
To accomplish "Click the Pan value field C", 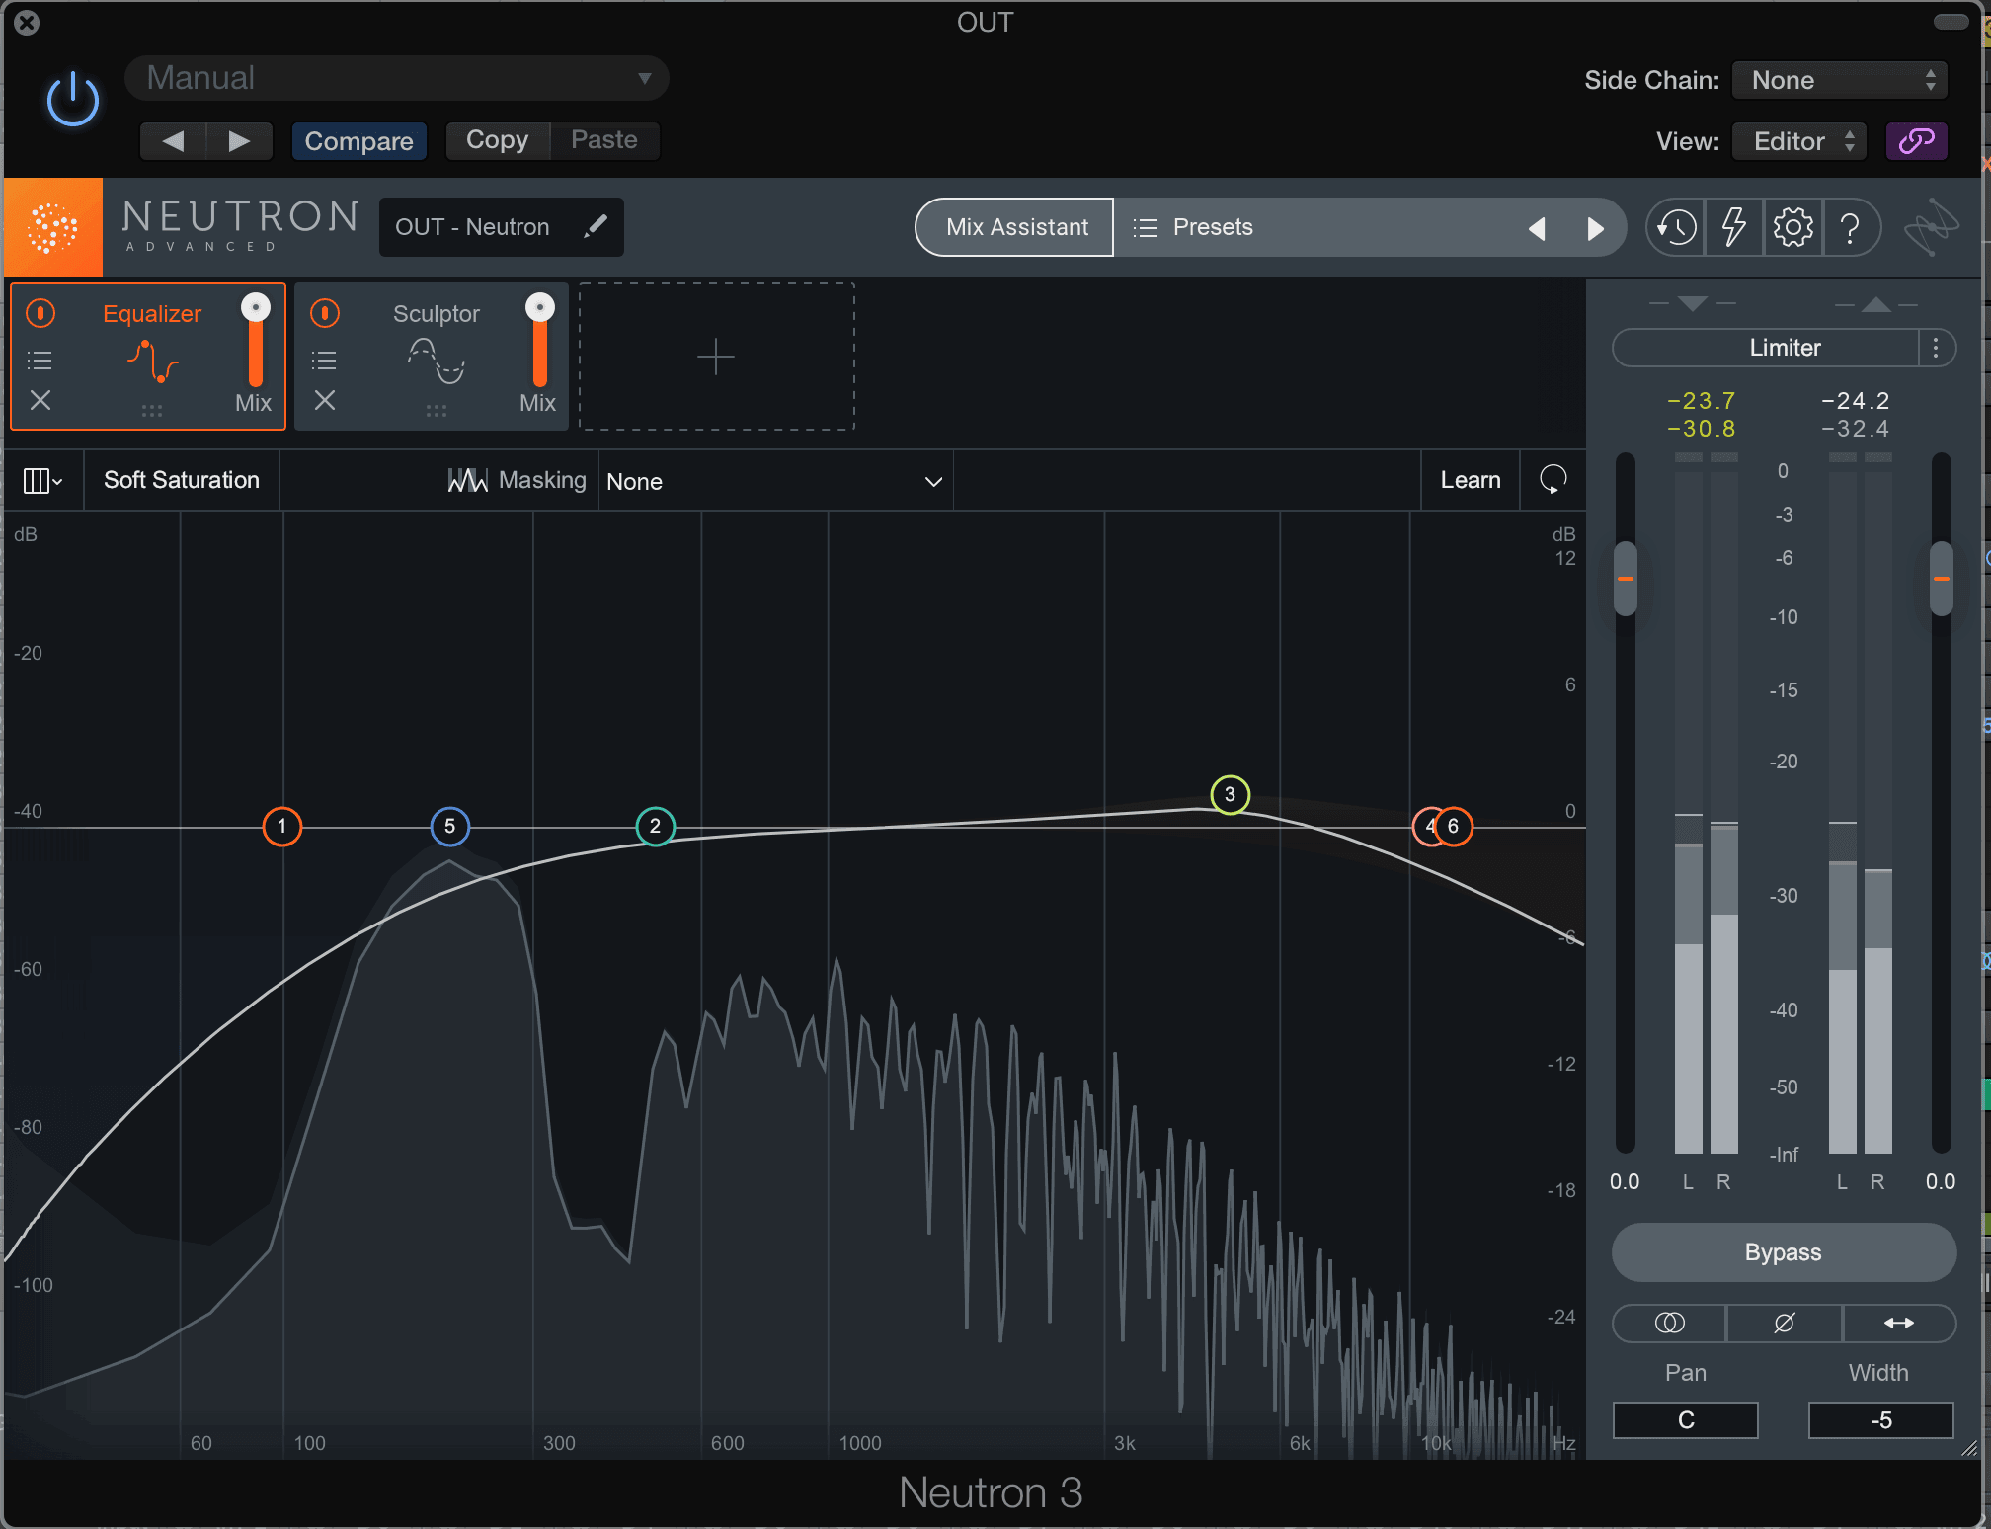I will coord(1686,1419).
